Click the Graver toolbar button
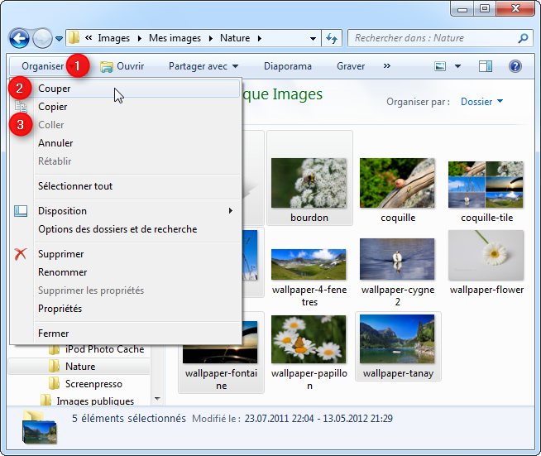Viewport: 541px width, 456px height. (x=351, y=66)
